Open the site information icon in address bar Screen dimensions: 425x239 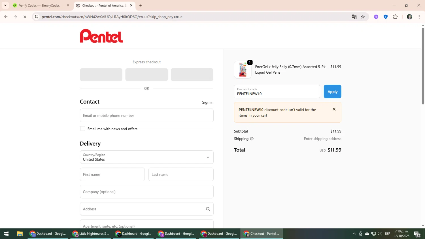36,17
